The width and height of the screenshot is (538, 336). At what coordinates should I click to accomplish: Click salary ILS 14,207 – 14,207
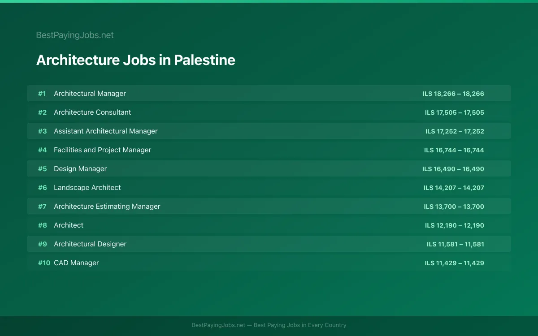[x=454, y=188]
